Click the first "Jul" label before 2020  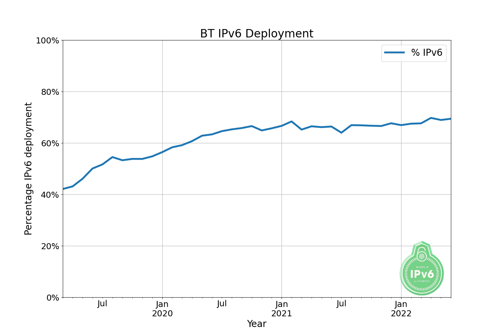click(102, 304)
